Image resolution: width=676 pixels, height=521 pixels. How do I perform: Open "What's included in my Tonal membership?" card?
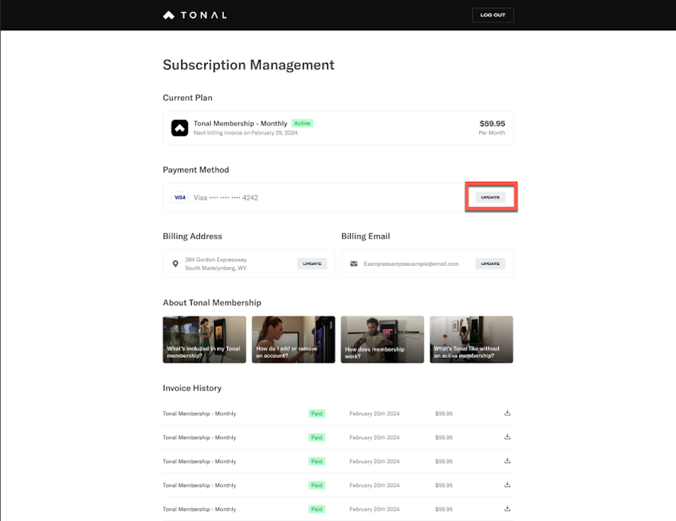tap(204, 339)
